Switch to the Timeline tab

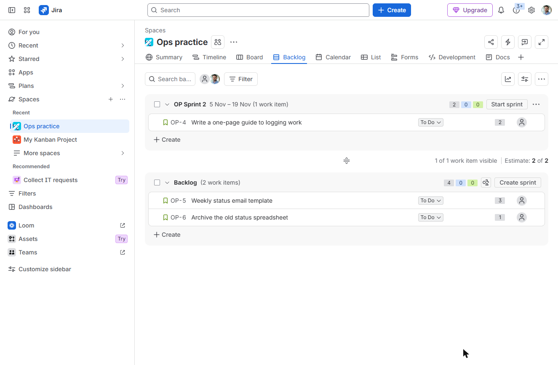tap(209, 57)
